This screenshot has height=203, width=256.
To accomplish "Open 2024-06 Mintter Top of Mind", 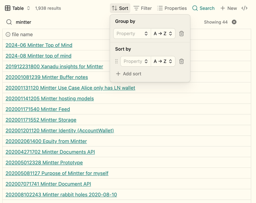I will (x=39, y=45).
